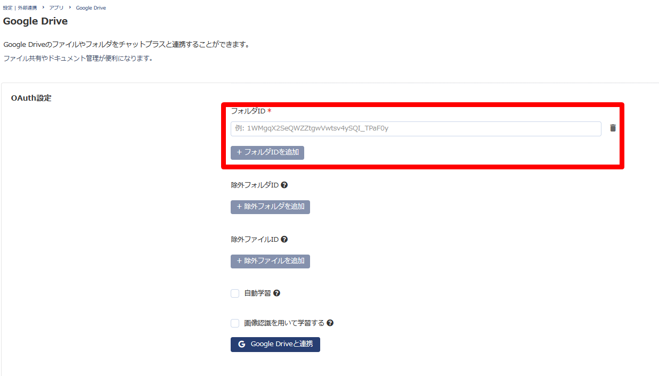The width and height of the screenshot is (659, 376).
Task: Click the 除外フォルダID label text
Action: point(255,185)
